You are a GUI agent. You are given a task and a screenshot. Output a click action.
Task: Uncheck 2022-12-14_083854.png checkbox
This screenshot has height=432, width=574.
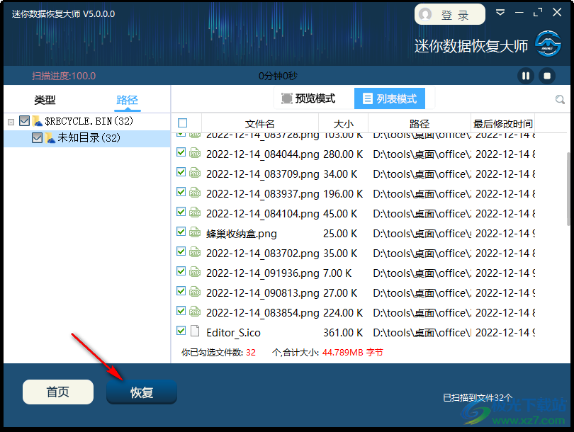click(x=181, y=311)
